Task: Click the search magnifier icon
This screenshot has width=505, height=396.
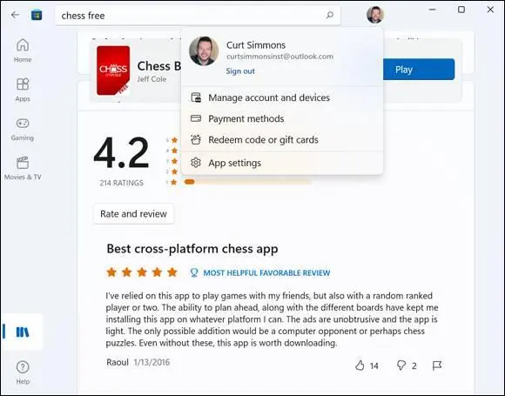Action: [x=330, y=15]
